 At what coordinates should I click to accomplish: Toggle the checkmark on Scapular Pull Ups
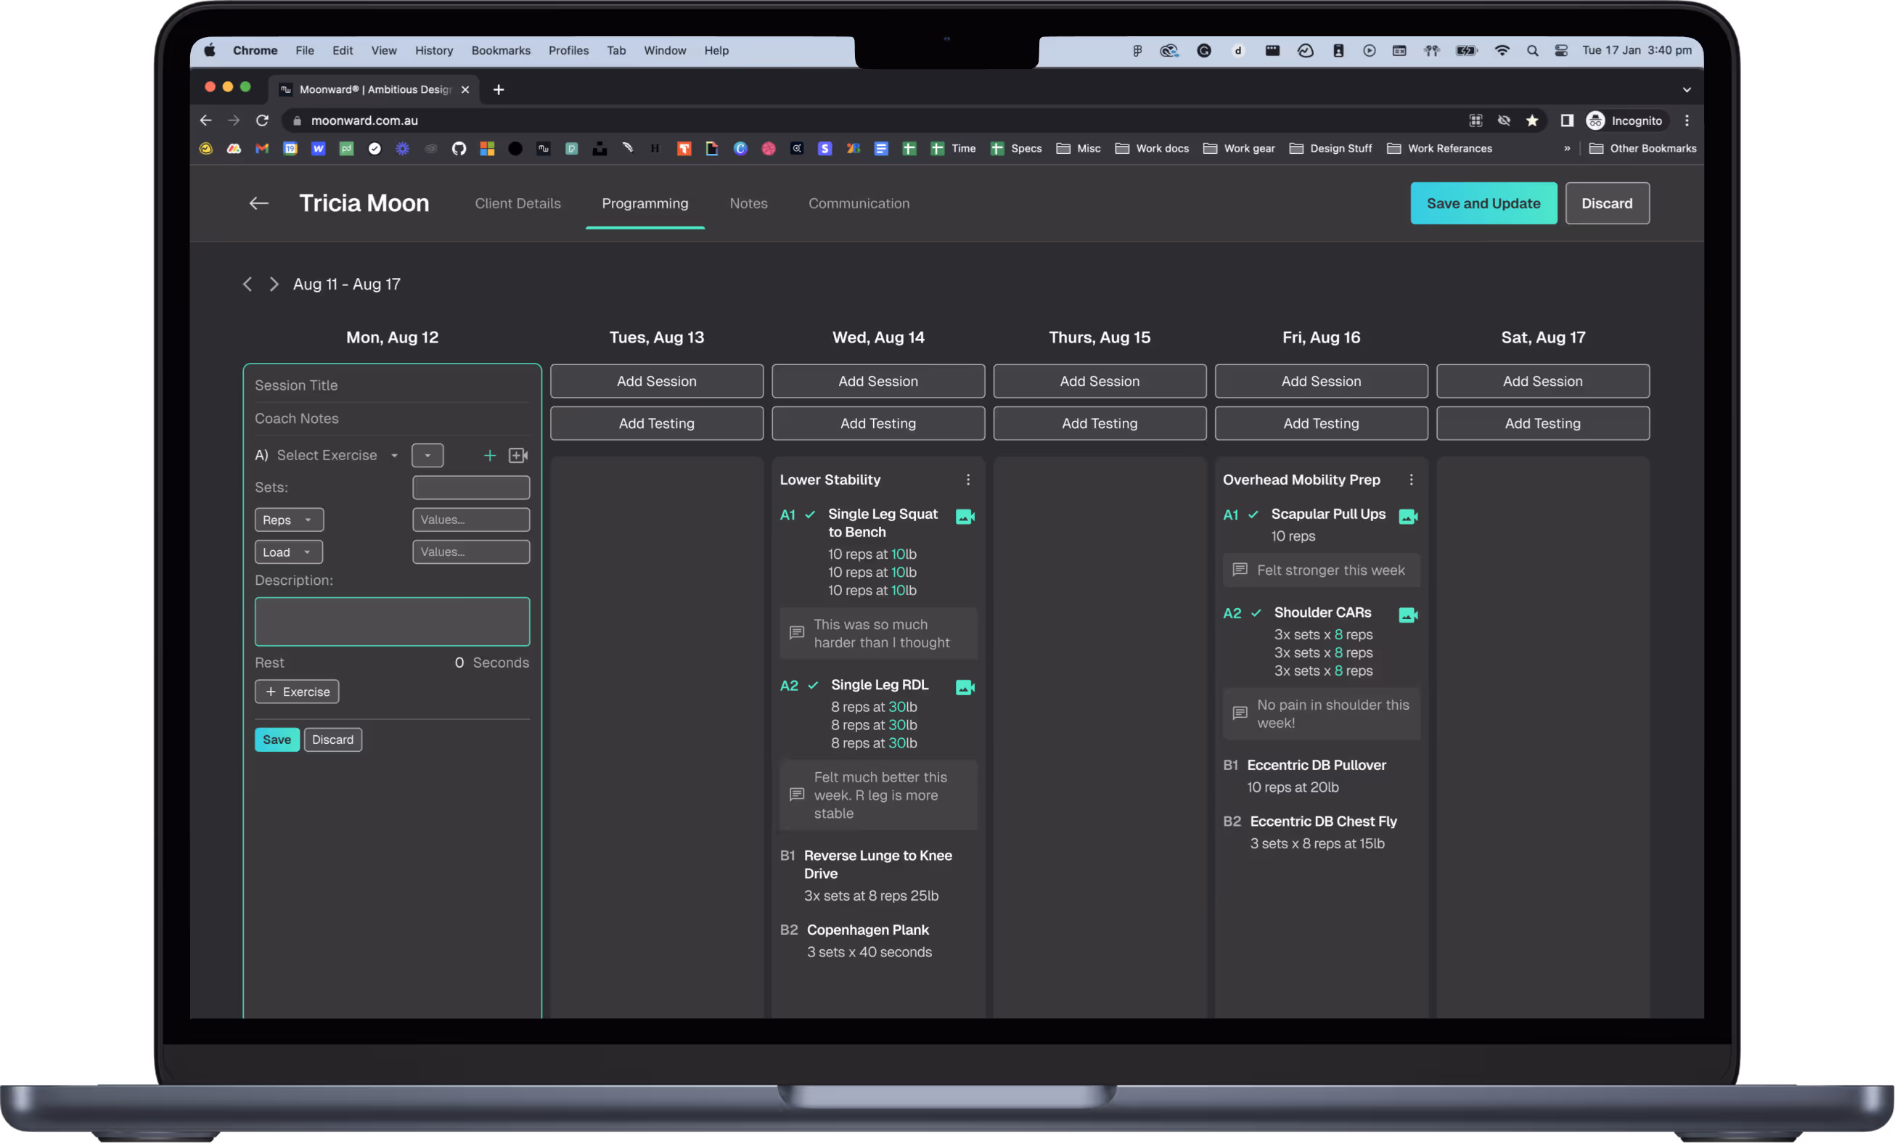pos(1253,514)
